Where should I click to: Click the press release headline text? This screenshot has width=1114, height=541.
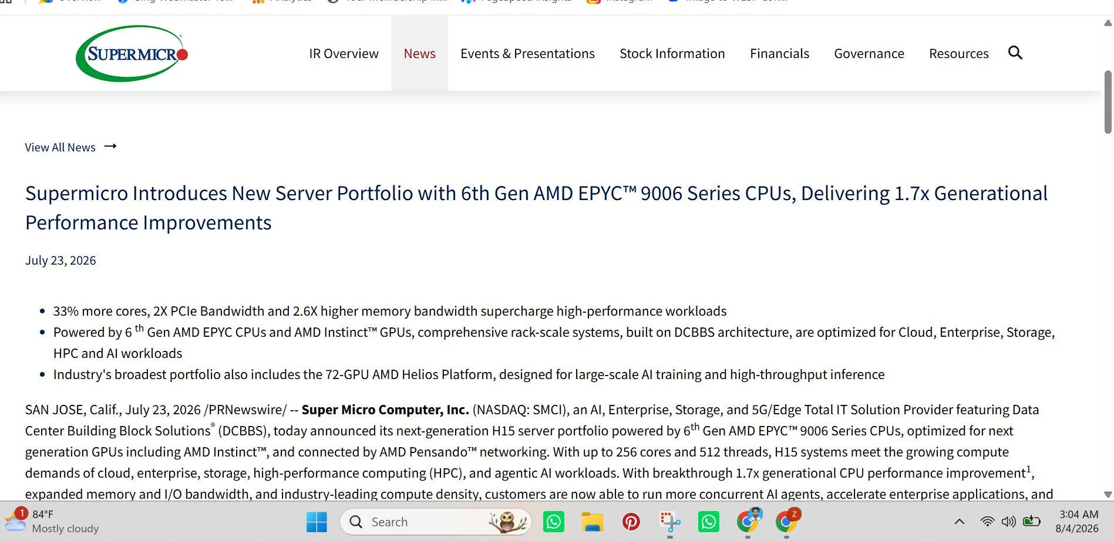[x=536, y=208]
